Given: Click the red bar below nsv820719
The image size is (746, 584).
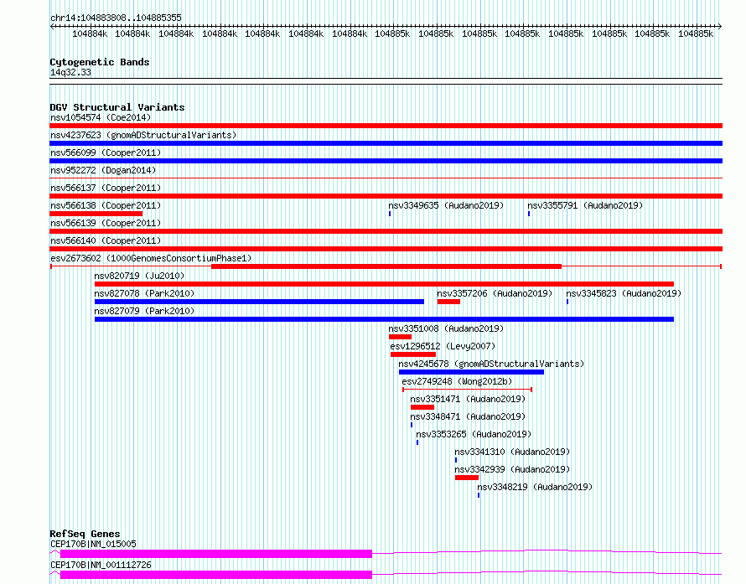Looking at the screenshot, I should pyautogui.click(x=384, y=284).
